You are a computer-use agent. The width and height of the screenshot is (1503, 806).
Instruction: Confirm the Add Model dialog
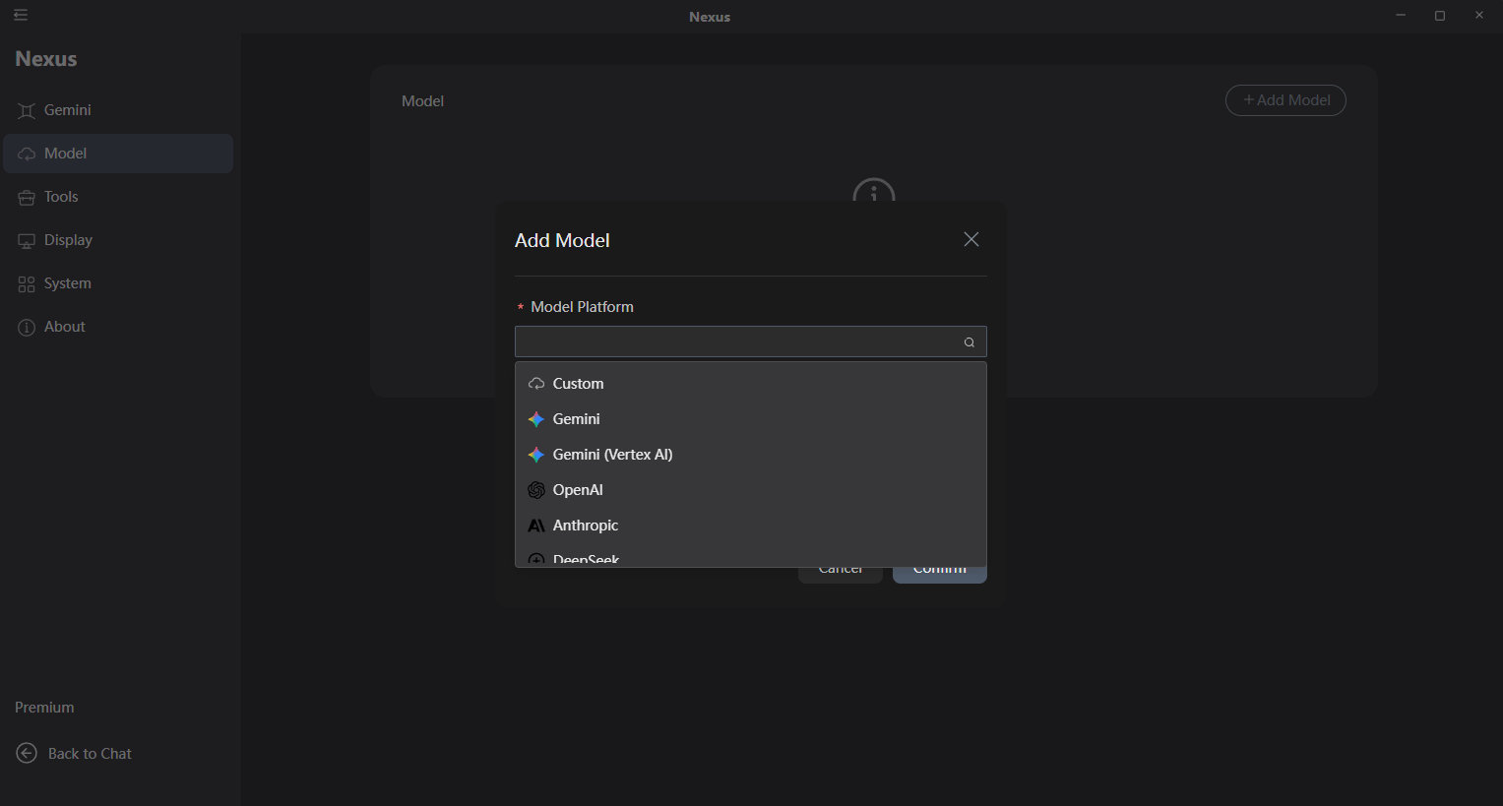click(x=939, y=568)
